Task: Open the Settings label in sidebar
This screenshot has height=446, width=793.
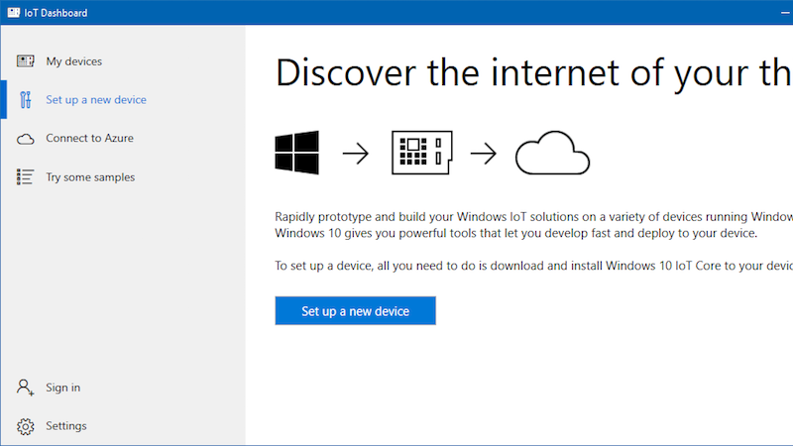Action: click(x=65, y=426)
